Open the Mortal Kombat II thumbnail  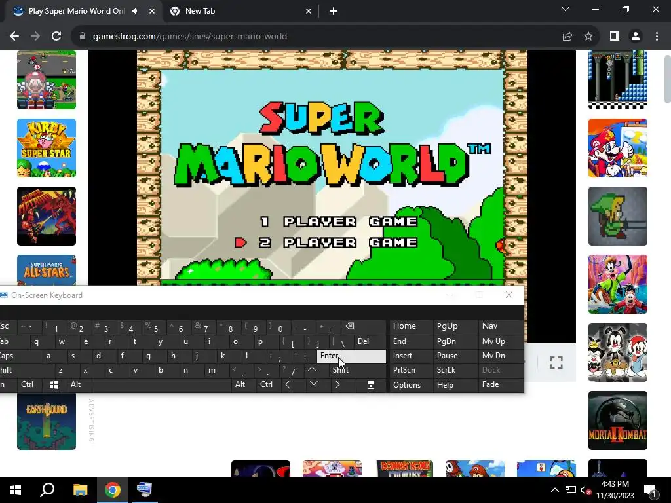(618, 420)
